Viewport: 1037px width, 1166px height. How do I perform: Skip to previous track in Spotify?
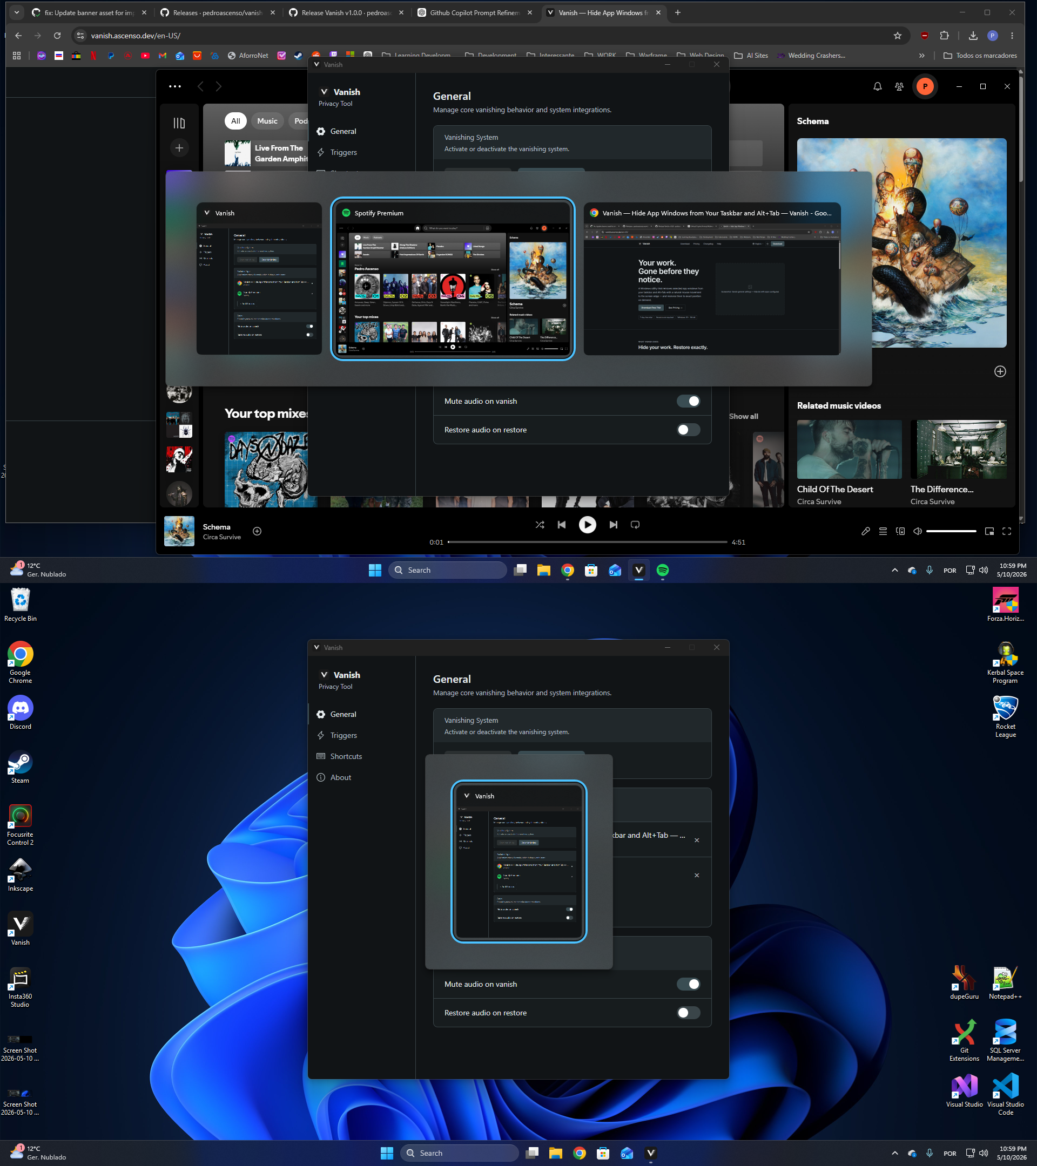pos(562,525)
